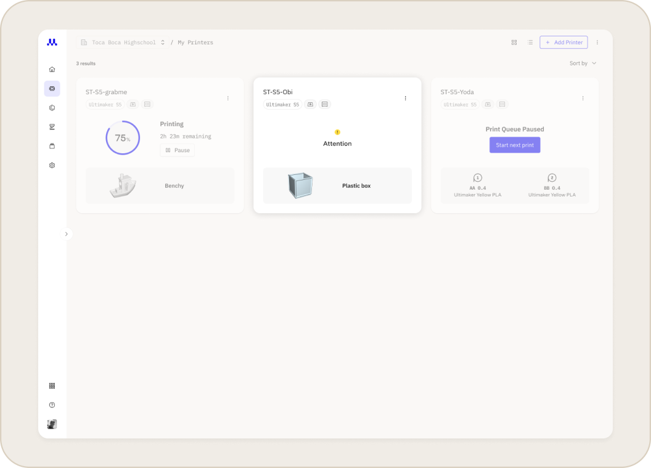Click the Add Printer button
This screenshot has width=651, height=468.
pyautogui.click(x=563, y=42)
